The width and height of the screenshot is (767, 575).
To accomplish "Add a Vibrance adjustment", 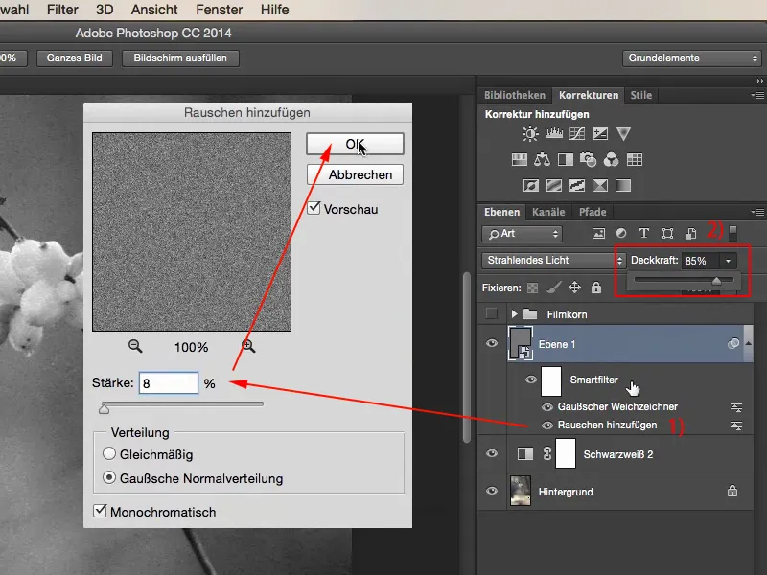I will pos(623,133).
